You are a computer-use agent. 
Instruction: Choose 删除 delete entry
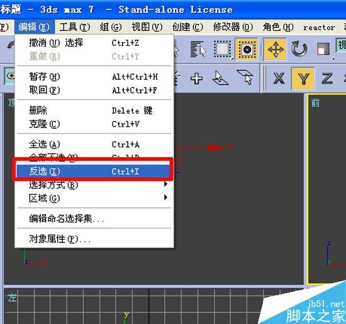tap(94, 111)
